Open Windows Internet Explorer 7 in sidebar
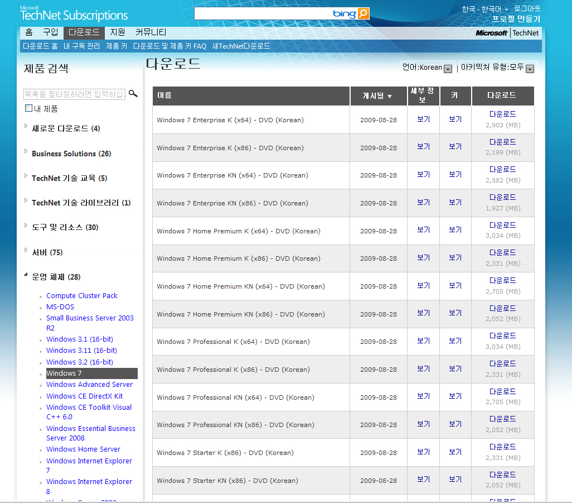572x503 pixels. tap(89, 466)
